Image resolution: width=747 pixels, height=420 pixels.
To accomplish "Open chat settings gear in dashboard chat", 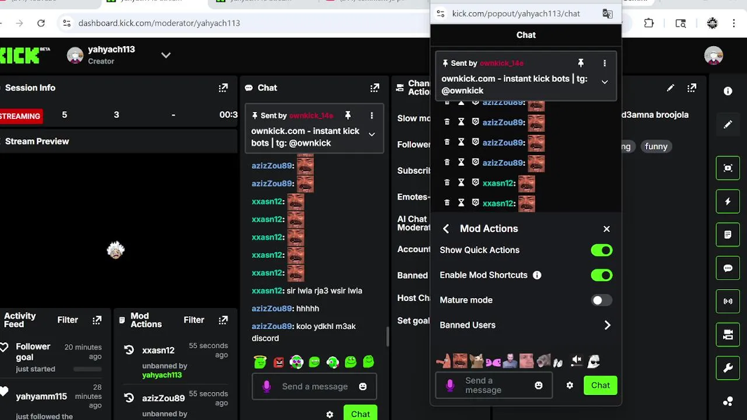I will coord(330,414).
